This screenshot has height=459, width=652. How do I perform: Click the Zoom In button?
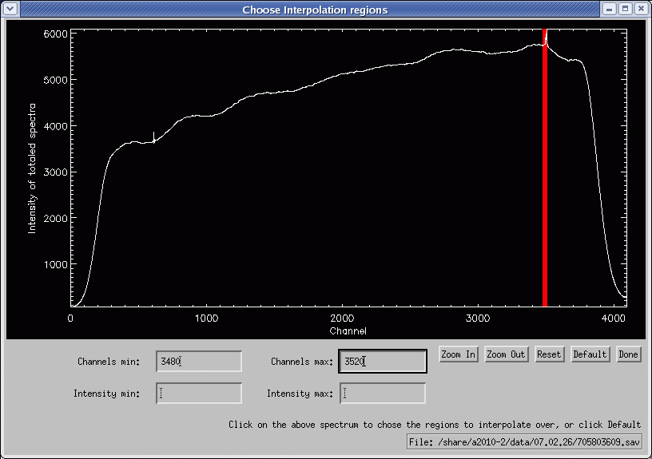pos(459,354)
